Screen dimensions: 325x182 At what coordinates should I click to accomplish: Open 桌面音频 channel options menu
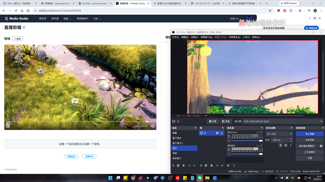(229, 149)
